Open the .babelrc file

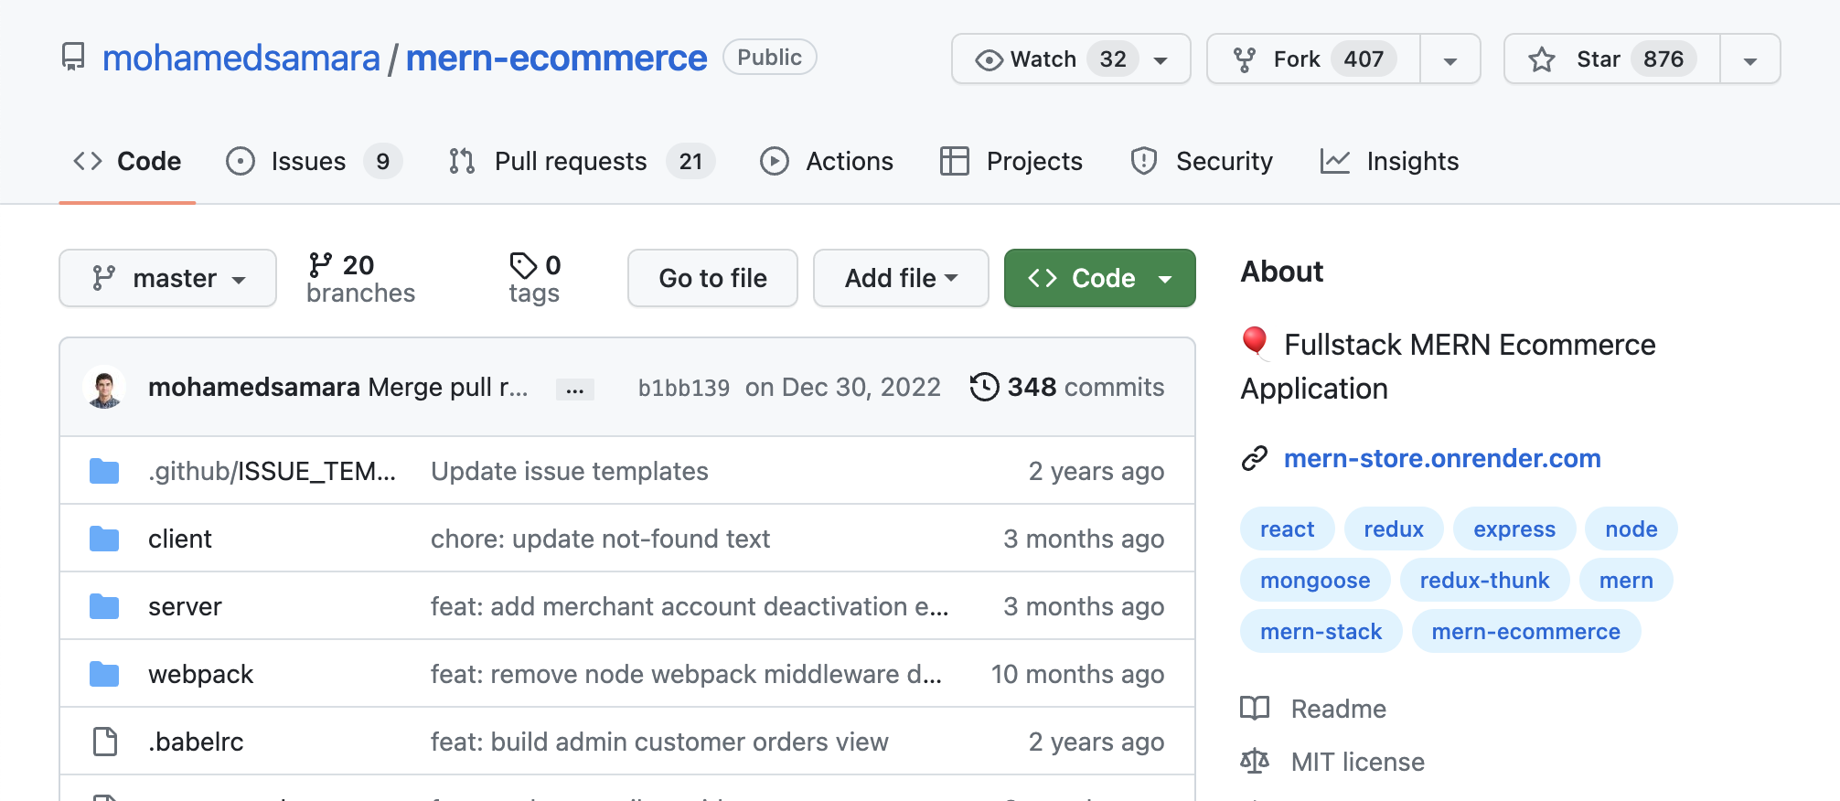point(196,742)
